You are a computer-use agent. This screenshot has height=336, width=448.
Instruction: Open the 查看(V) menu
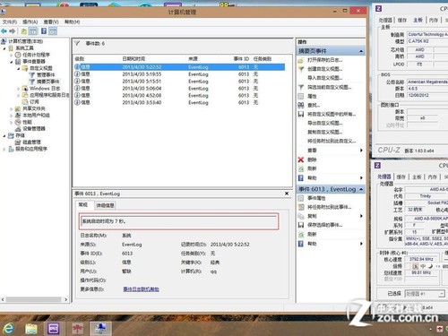click(51, 22)
